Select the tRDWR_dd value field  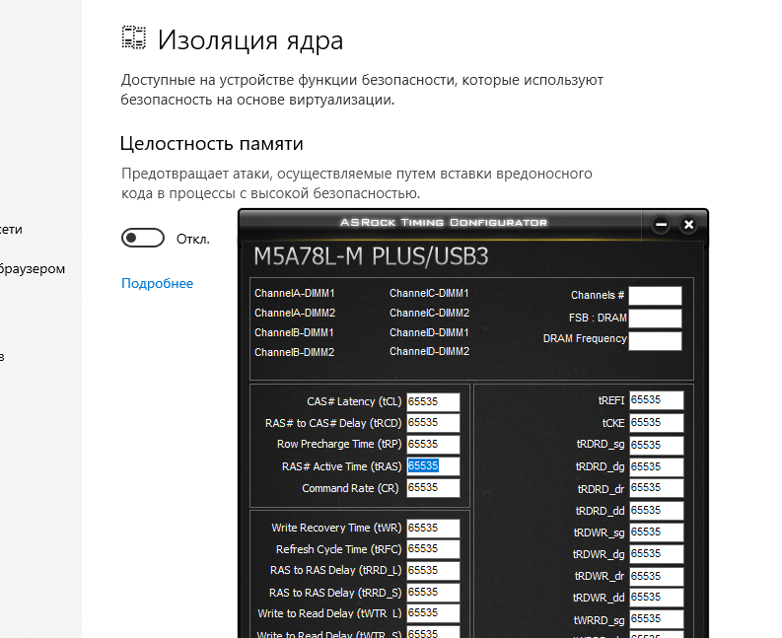pyautogui.click(x=657, y=598)
